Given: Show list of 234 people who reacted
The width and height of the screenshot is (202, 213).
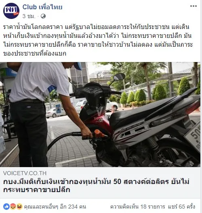Looking at the screenshot, I should tap(55, 207).
